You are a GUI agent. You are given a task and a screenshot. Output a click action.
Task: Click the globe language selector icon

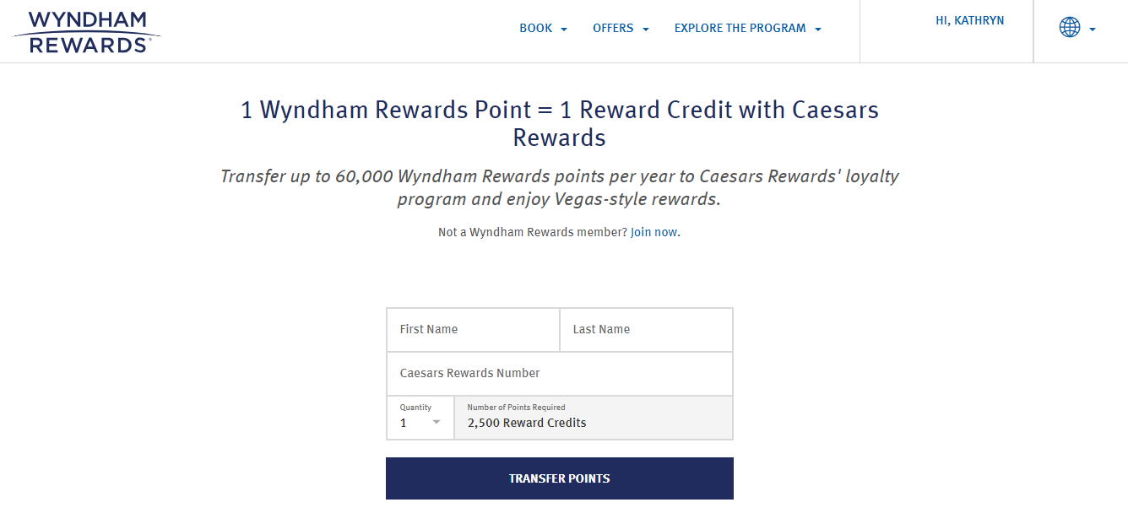1070,27
